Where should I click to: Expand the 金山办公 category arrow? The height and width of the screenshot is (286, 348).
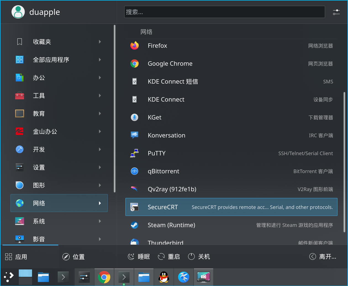point(100,131)
